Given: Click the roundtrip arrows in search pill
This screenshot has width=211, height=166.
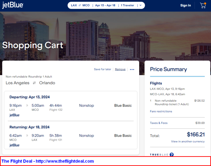Looking at the screenshot, I should (x=80, y=5).
